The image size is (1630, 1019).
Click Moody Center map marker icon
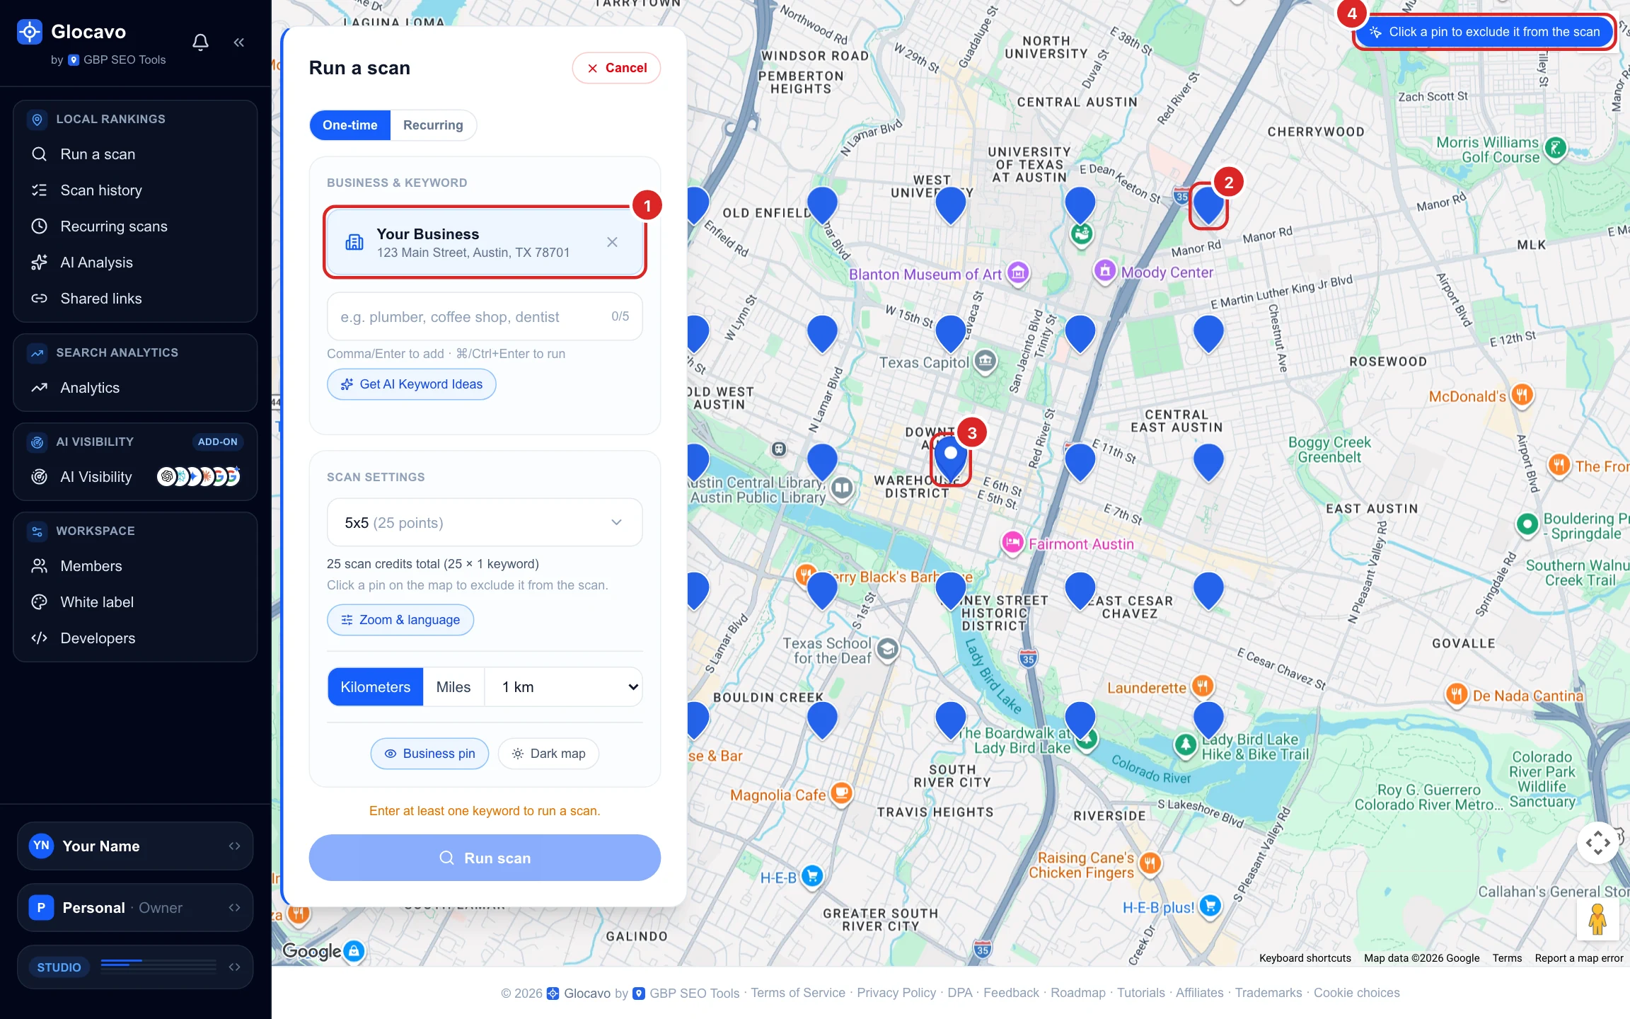click(x=1104, y=270)
